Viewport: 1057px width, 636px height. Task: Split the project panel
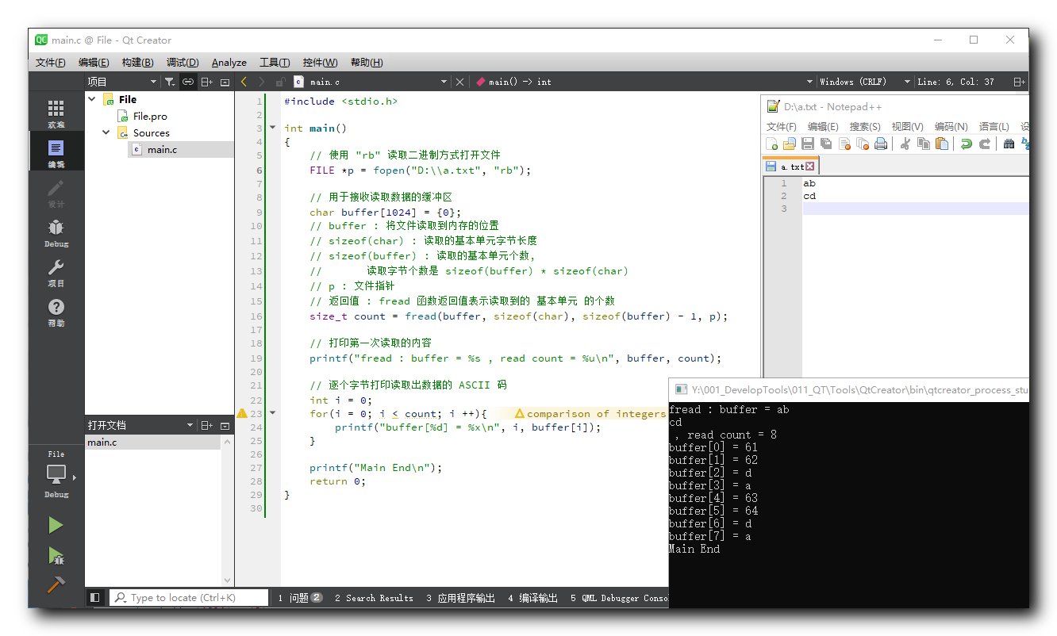[207, 82]
